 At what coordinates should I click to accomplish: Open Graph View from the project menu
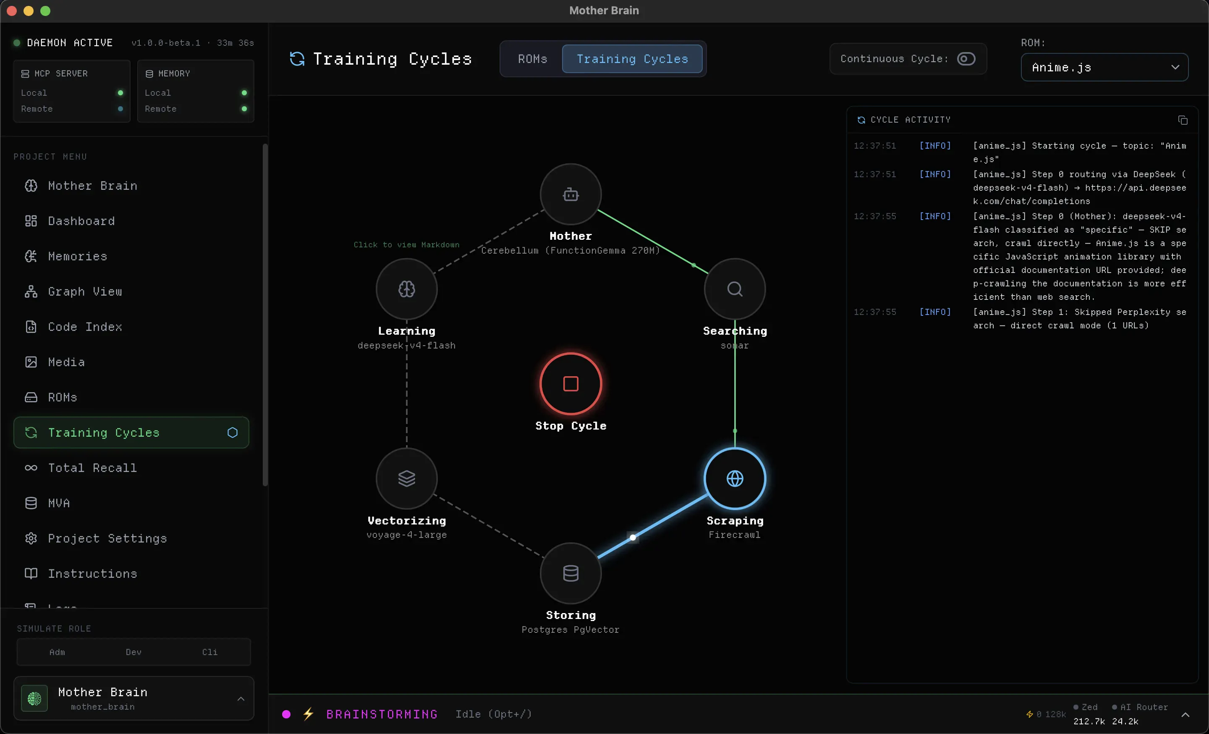coord(131,291)
